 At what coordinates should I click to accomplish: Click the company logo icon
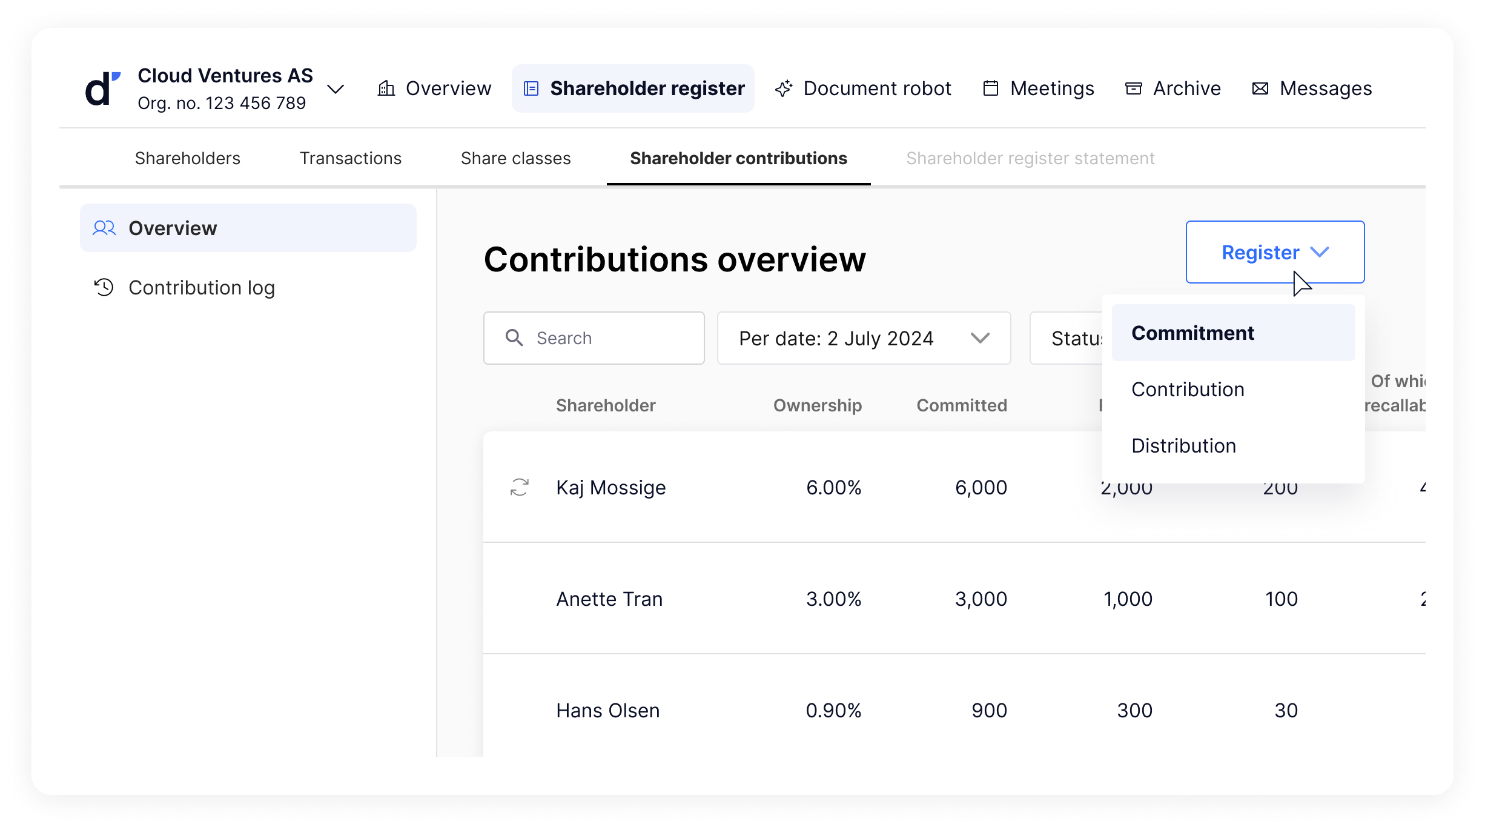click(102, 88)
